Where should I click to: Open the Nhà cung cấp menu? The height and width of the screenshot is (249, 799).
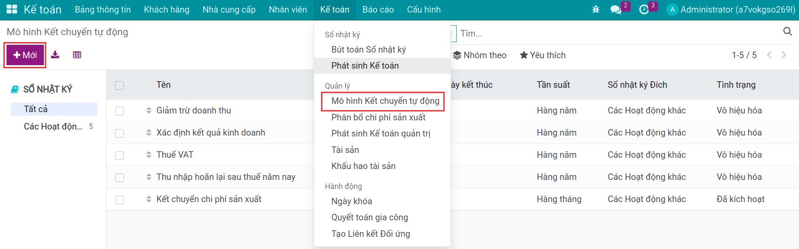click(x=229, y=10)
